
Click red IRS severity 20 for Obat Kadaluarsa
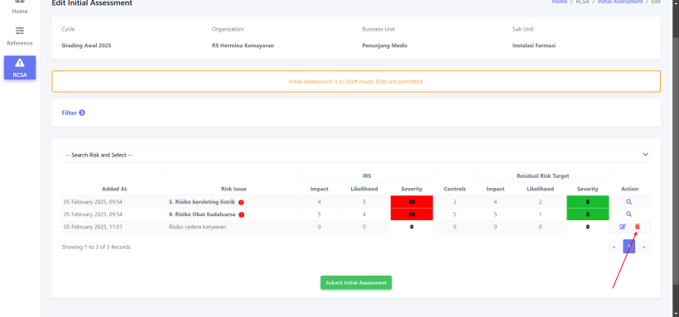[x=412, y=214]
